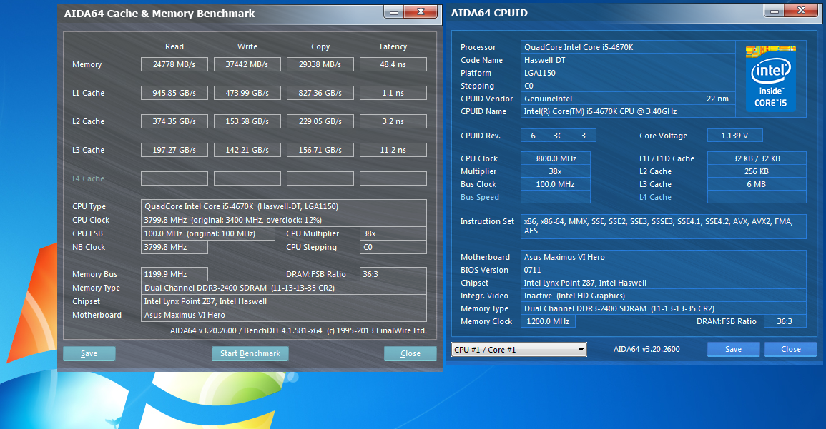
Task: Click the Motherboard field in the benchmark window
Action: pyautogui.click(x=283, y=315)
